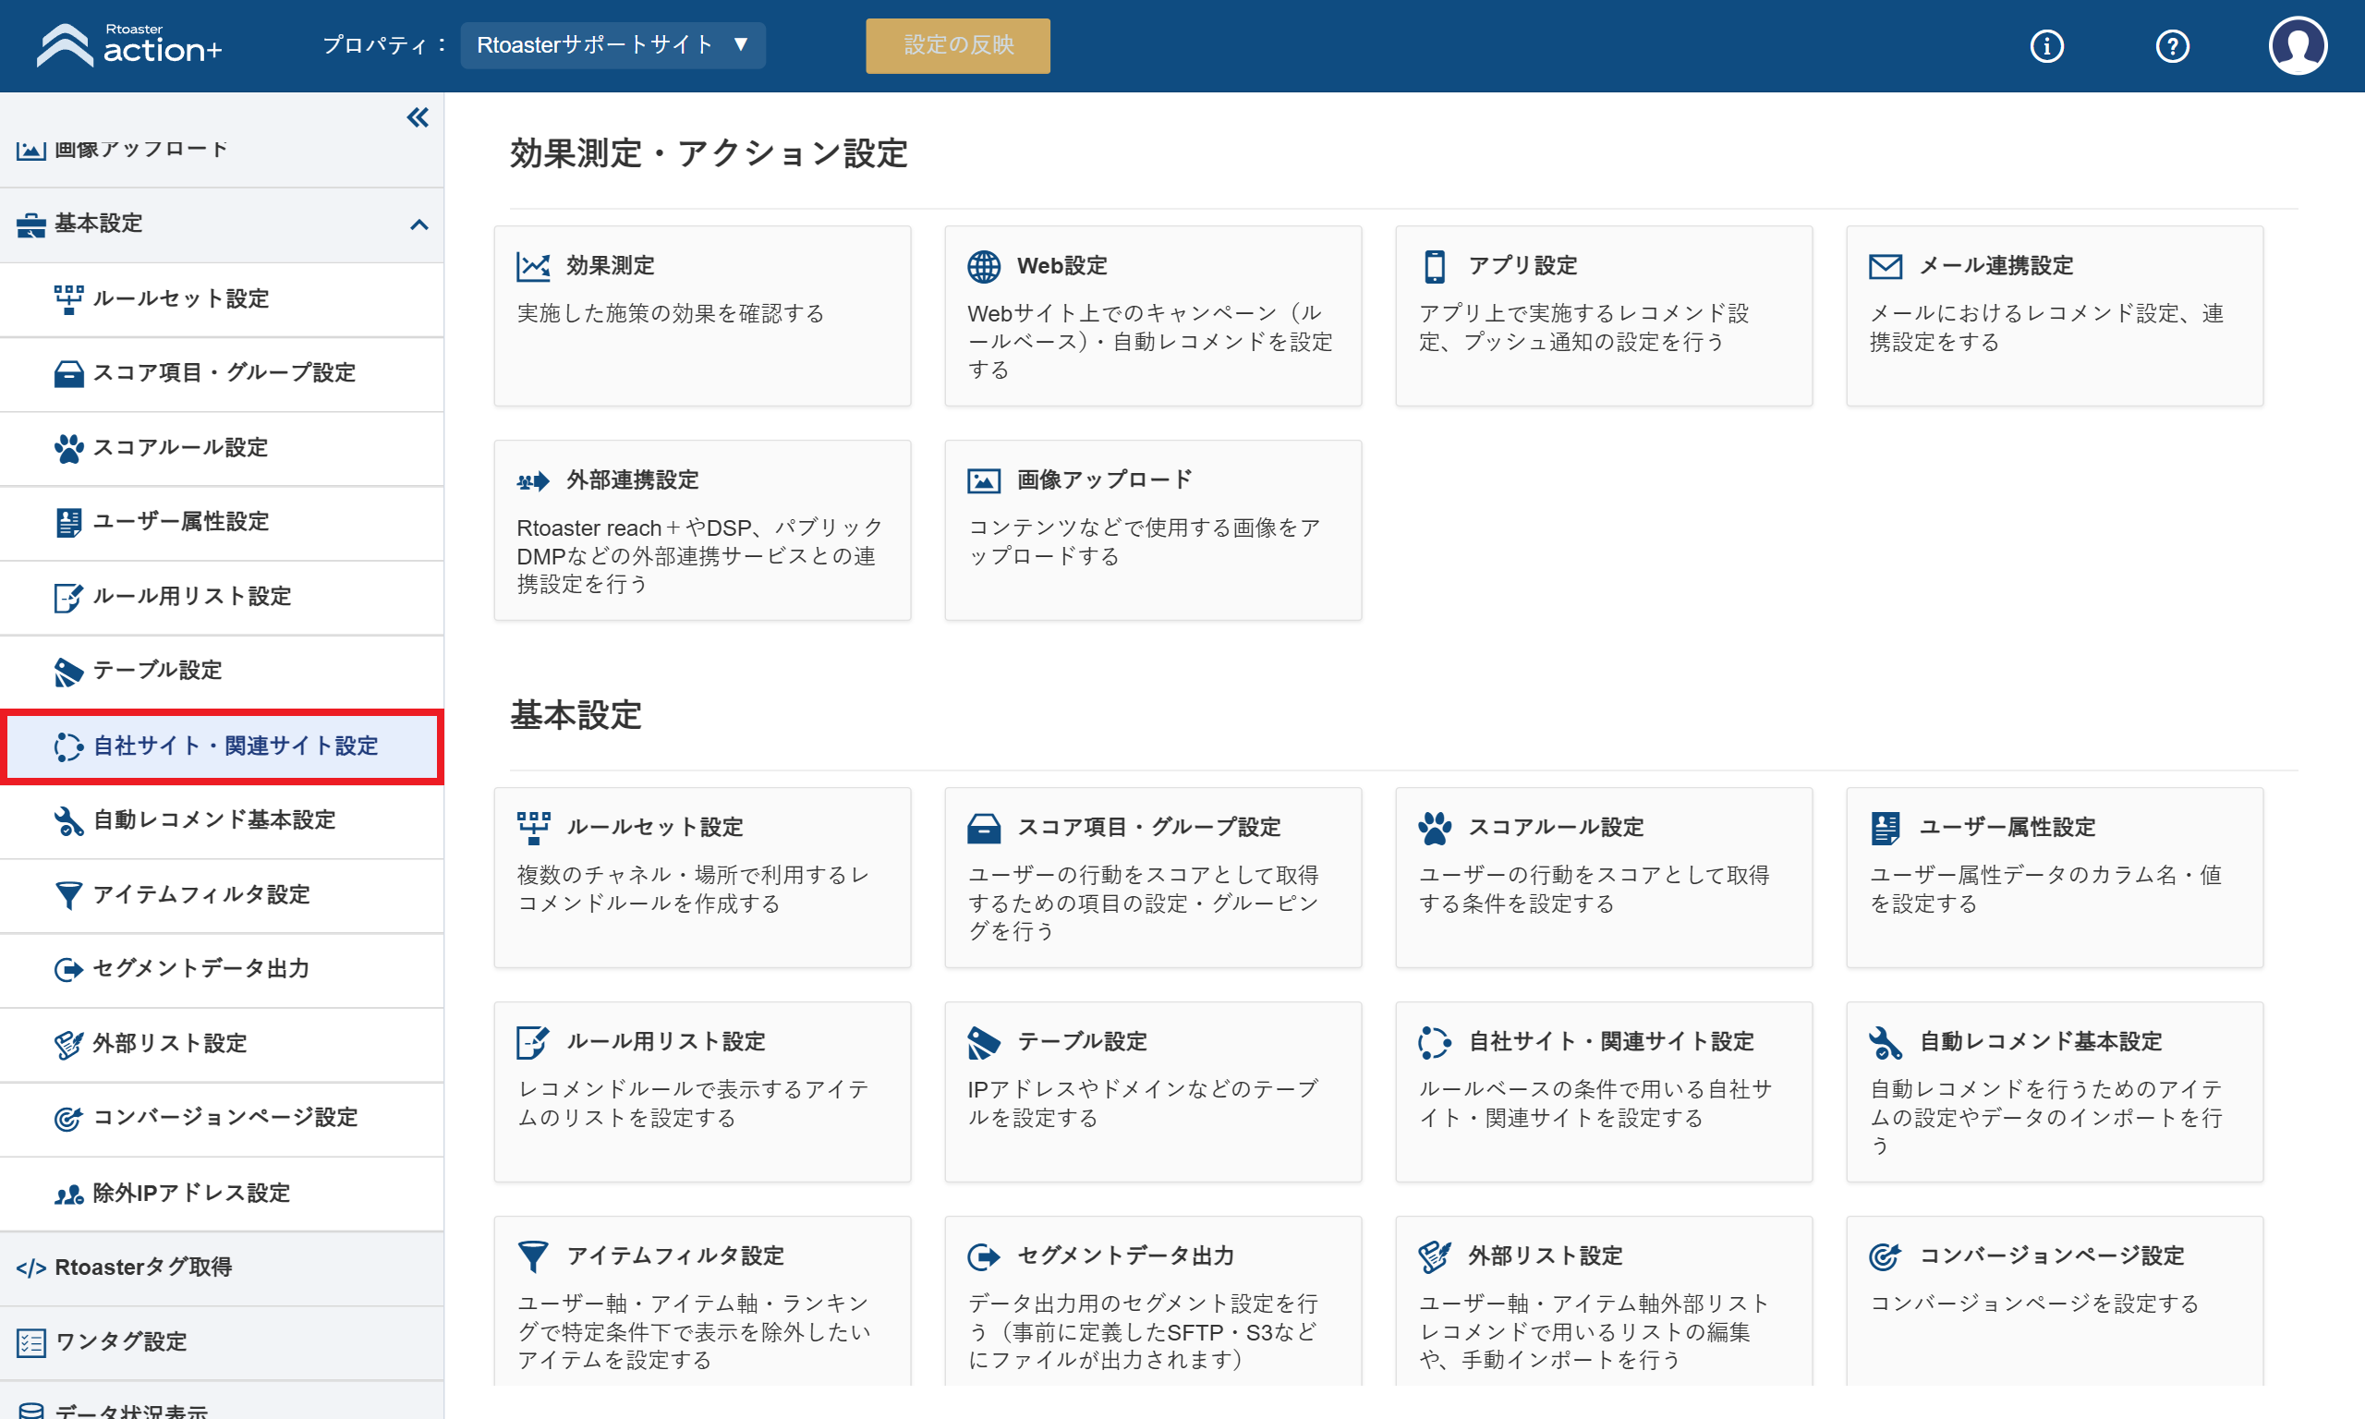Open ユーザー属性設定 in the sidebar

click(222, 523)
